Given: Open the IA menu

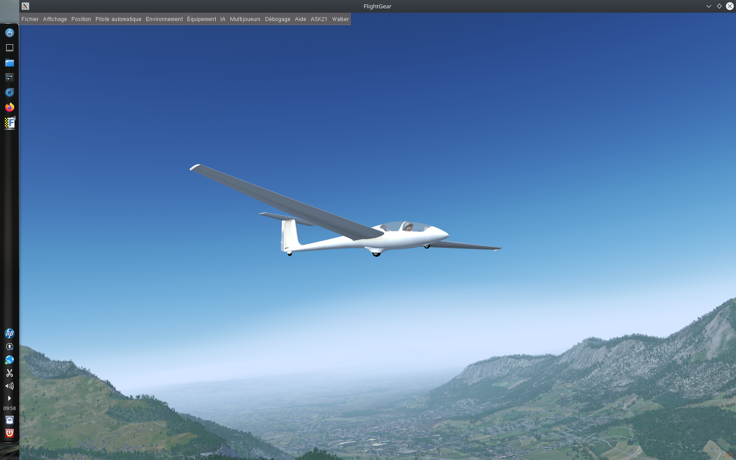Looking at the screenshot, I should 223,19.
